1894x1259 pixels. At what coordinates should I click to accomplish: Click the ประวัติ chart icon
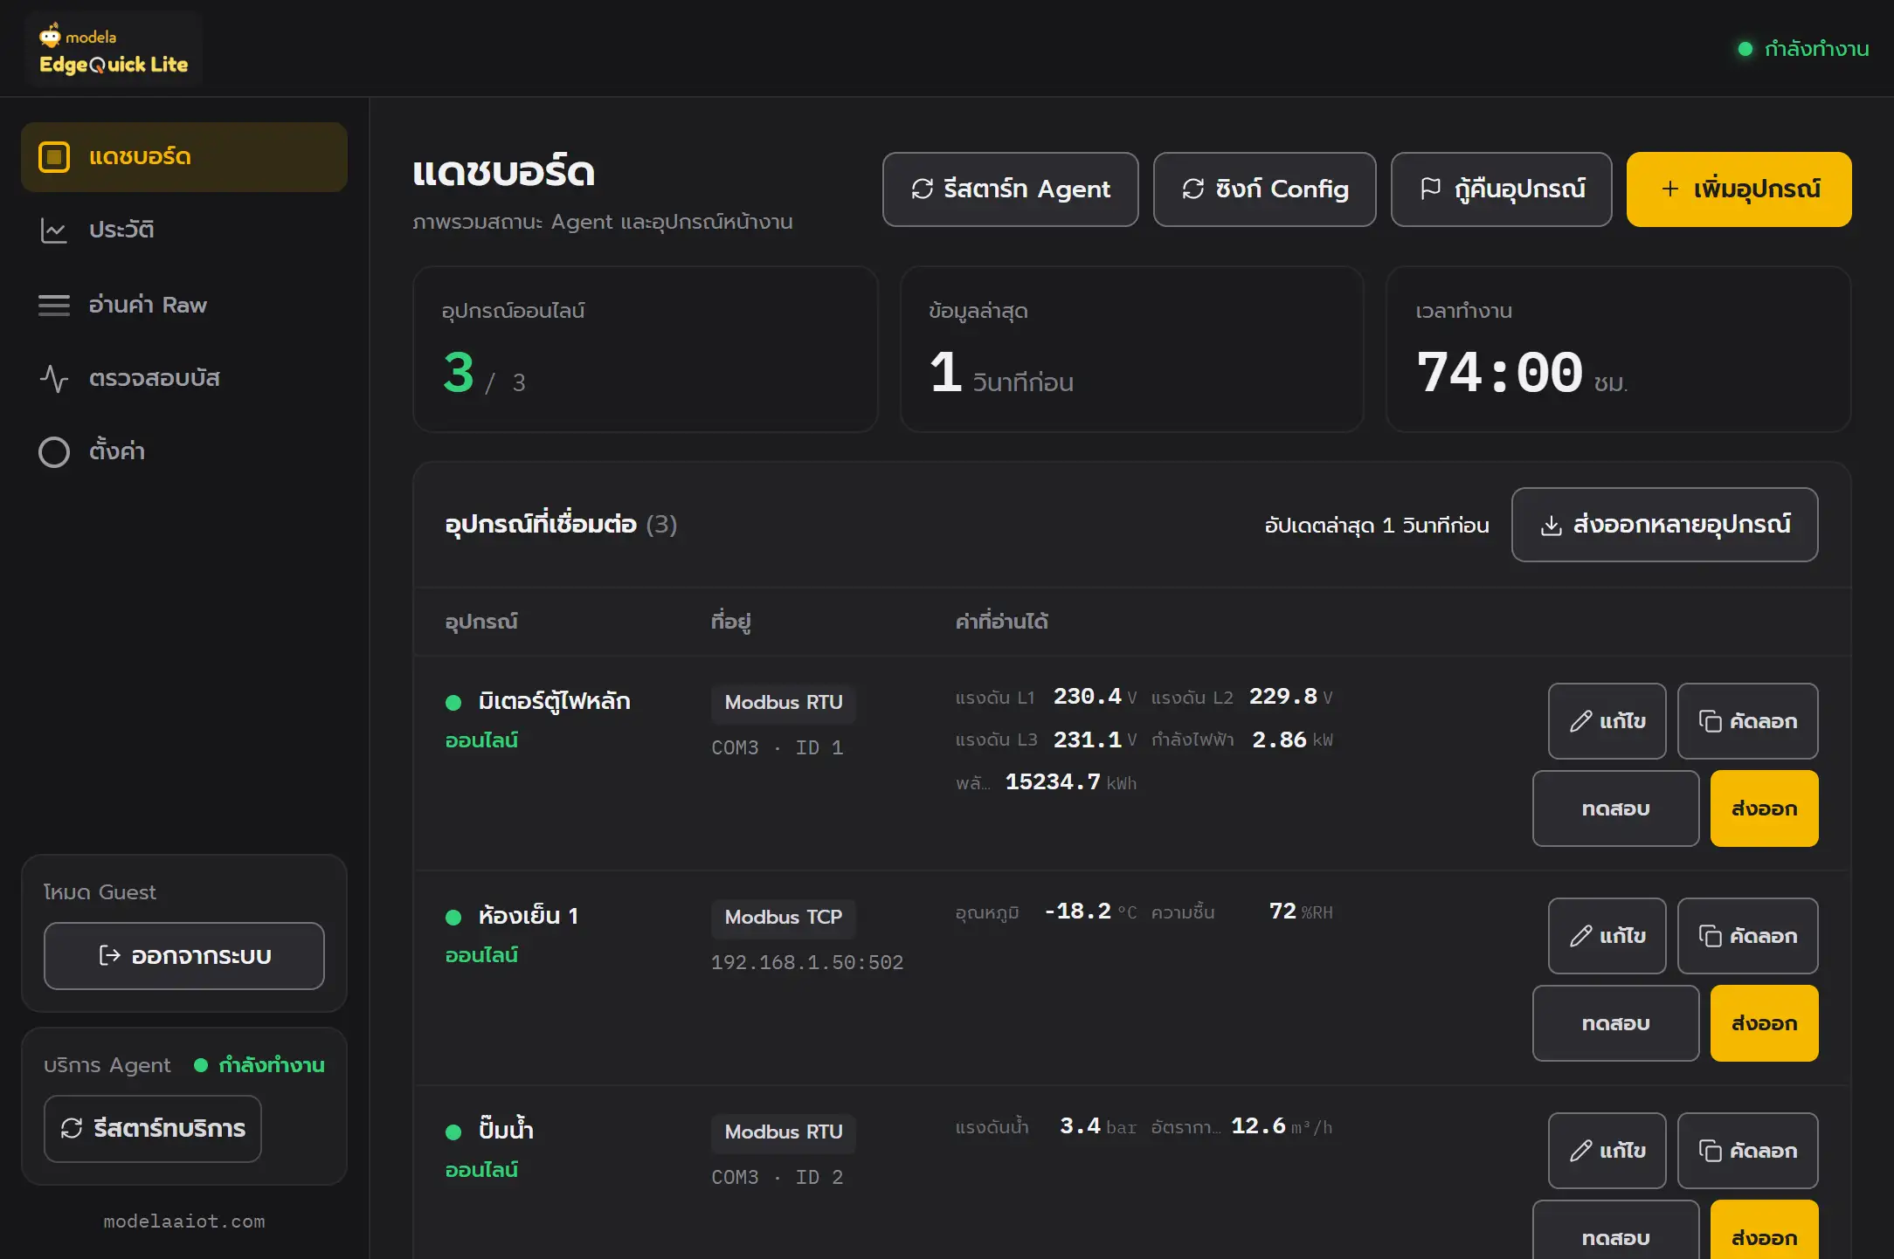(x=54, y=230)
